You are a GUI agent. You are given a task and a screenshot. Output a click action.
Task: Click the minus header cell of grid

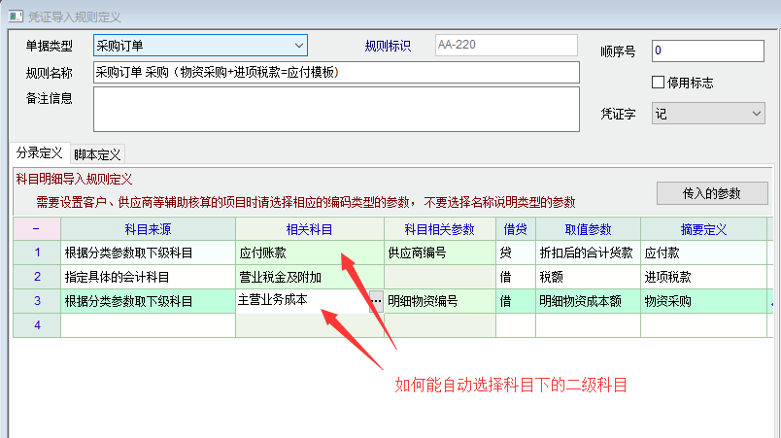[36, 229]
